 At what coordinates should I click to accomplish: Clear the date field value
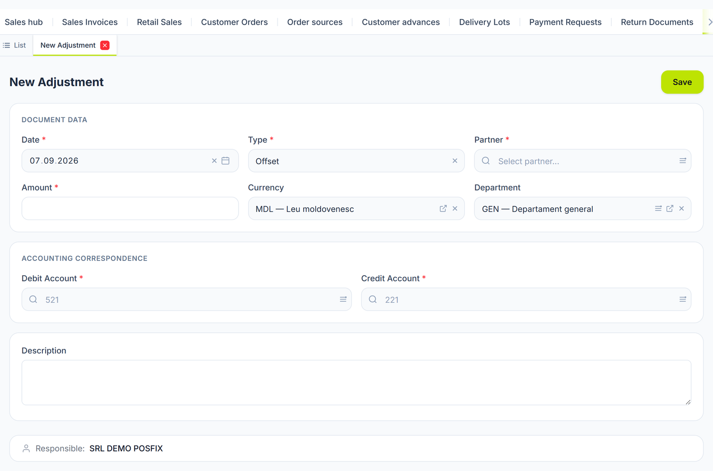click(214, 161)
